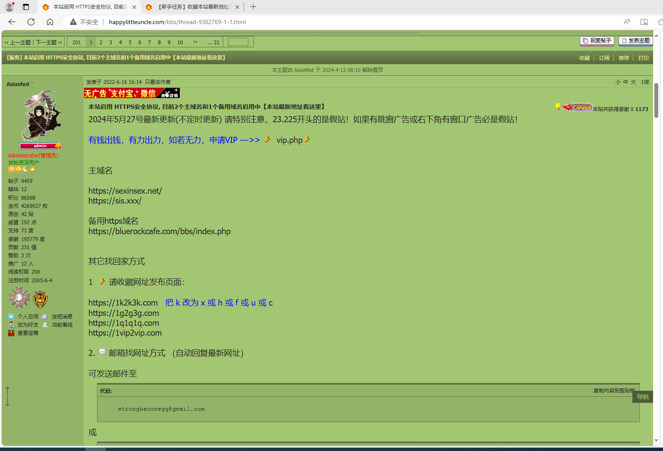The image size is (663, 451).
Task: Click the envelope icon beside 发短消息
Action: (45, 316)
